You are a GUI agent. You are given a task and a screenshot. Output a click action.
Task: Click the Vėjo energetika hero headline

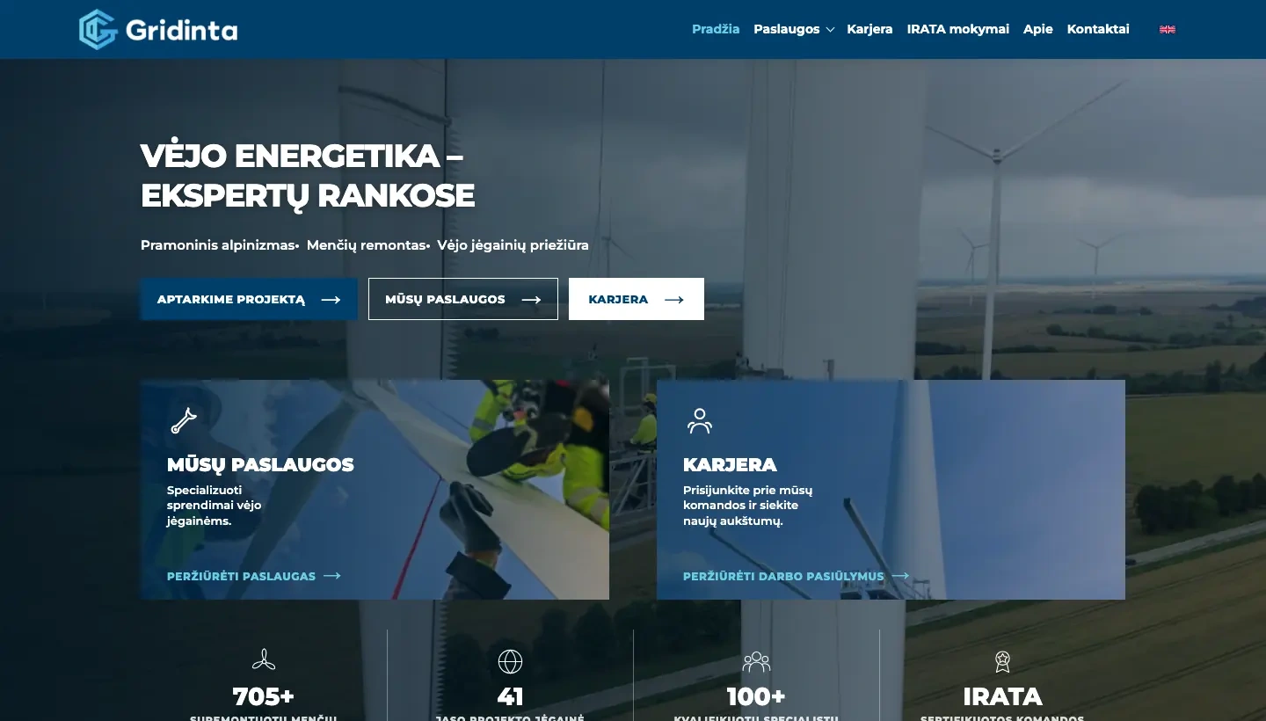click(x=308, y=175)
